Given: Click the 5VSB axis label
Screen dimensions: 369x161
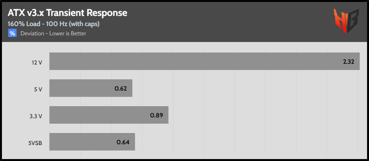Looking at the screenshot, I should 35,143.
